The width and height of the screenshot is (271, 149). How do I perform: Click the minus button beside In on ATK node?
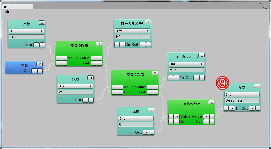click(x=176, y=78)
